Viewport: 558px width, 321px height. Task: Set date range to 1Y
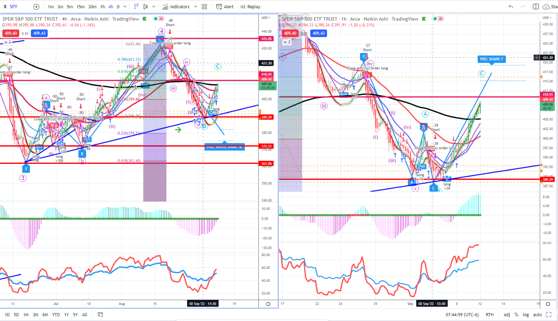[x=67, y=314]
